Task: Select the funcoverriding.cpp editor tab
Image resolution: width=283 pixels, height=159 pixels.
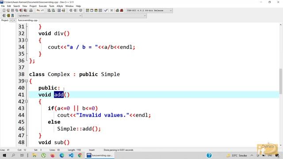Action: tap(28, 20)
